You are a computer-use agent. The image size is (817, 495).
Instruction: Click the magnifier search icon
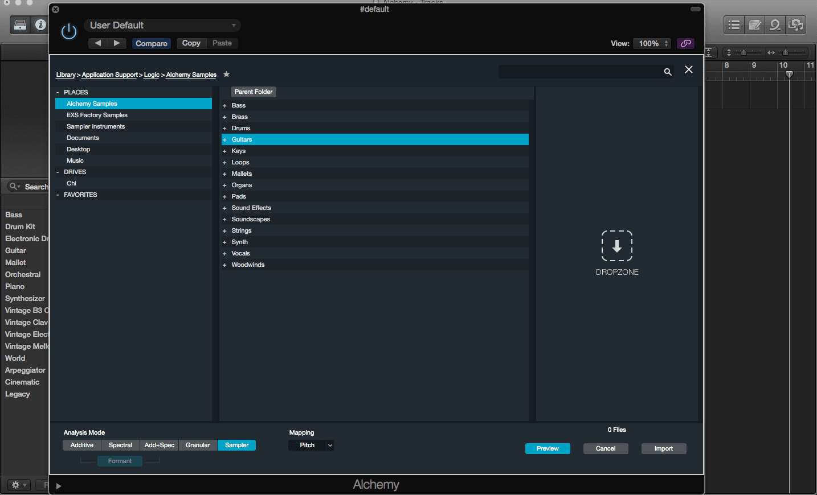coord(668,72)
